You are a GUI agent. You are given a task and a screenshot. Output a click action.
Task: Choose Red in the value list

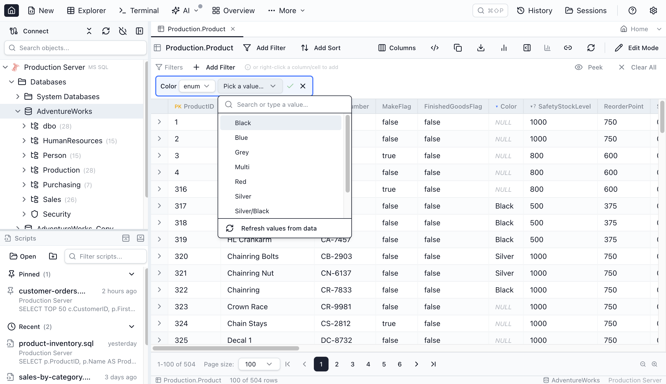point(281,182)
